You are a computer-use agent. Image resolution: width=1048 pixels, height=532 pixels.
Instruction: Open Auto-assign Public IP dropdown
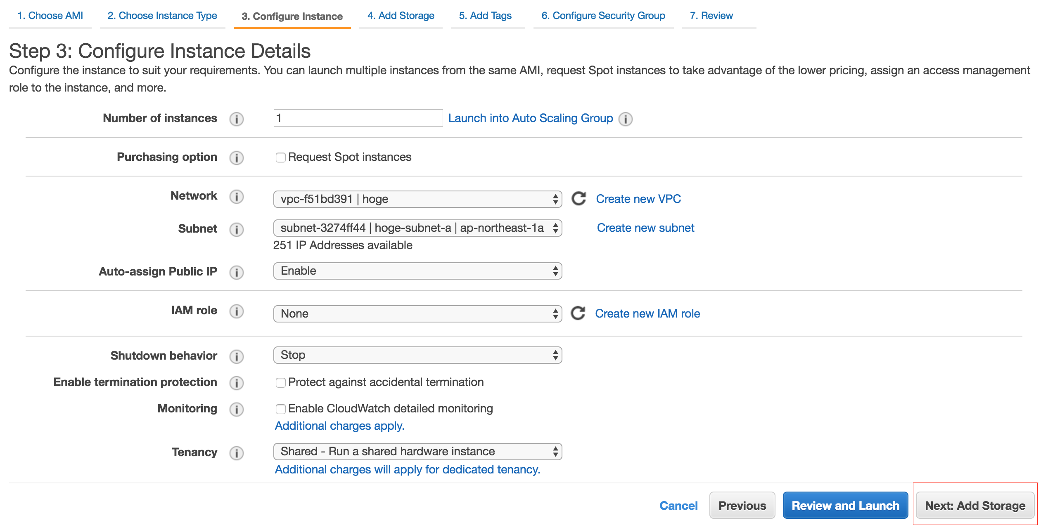tap(417, 271)
